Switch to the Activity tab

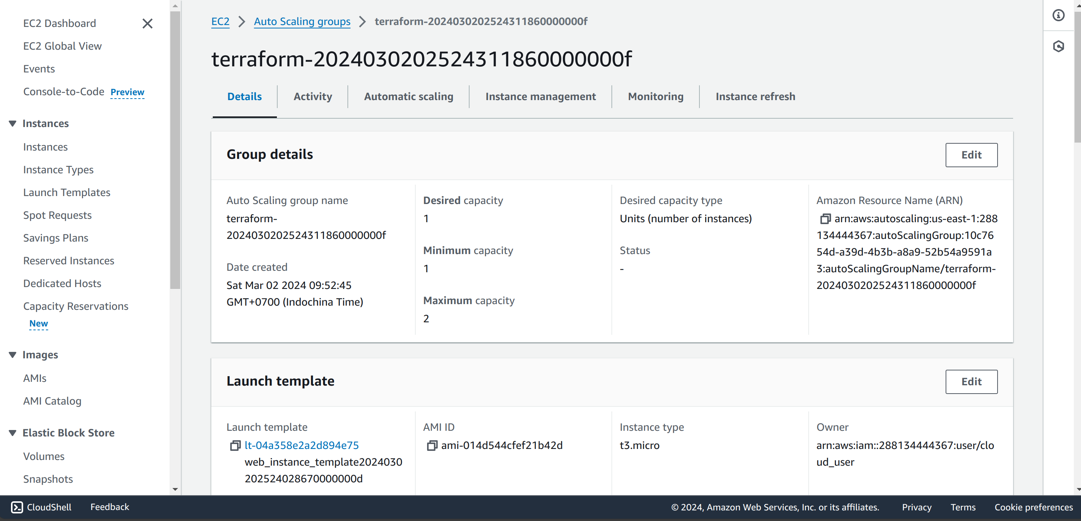312,96
